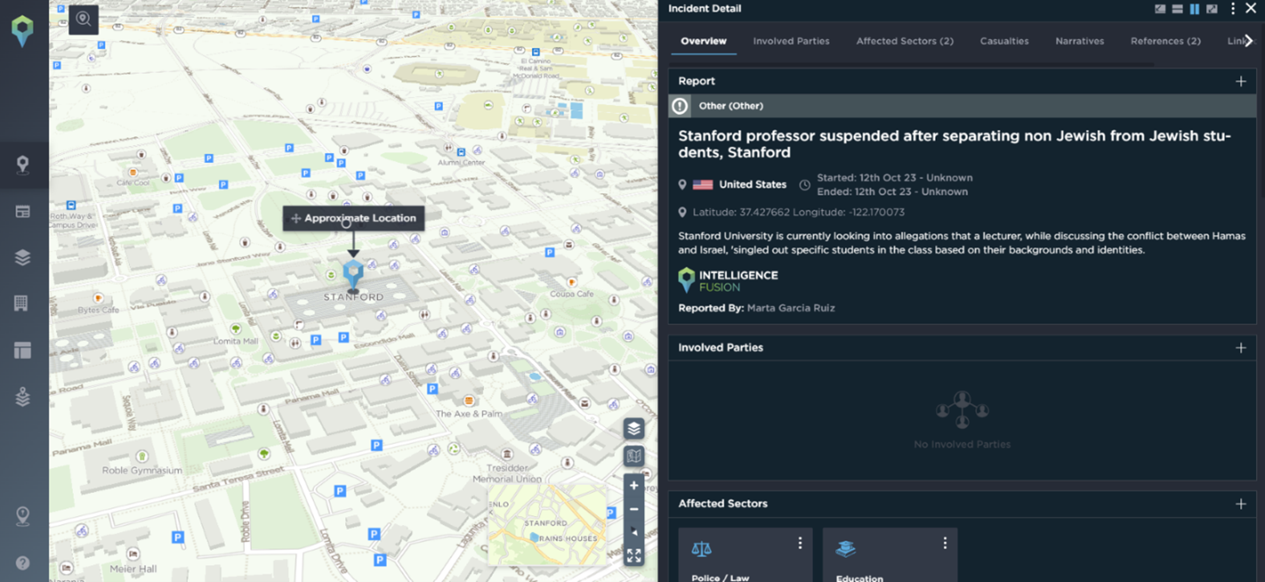This screenshot has height=582, width=1265.
Task: Click the Intelligence Fusion source logo
Action: point(728,280)
